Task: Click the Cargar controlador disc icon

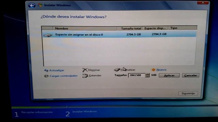Action: click(x=46, y=76)
